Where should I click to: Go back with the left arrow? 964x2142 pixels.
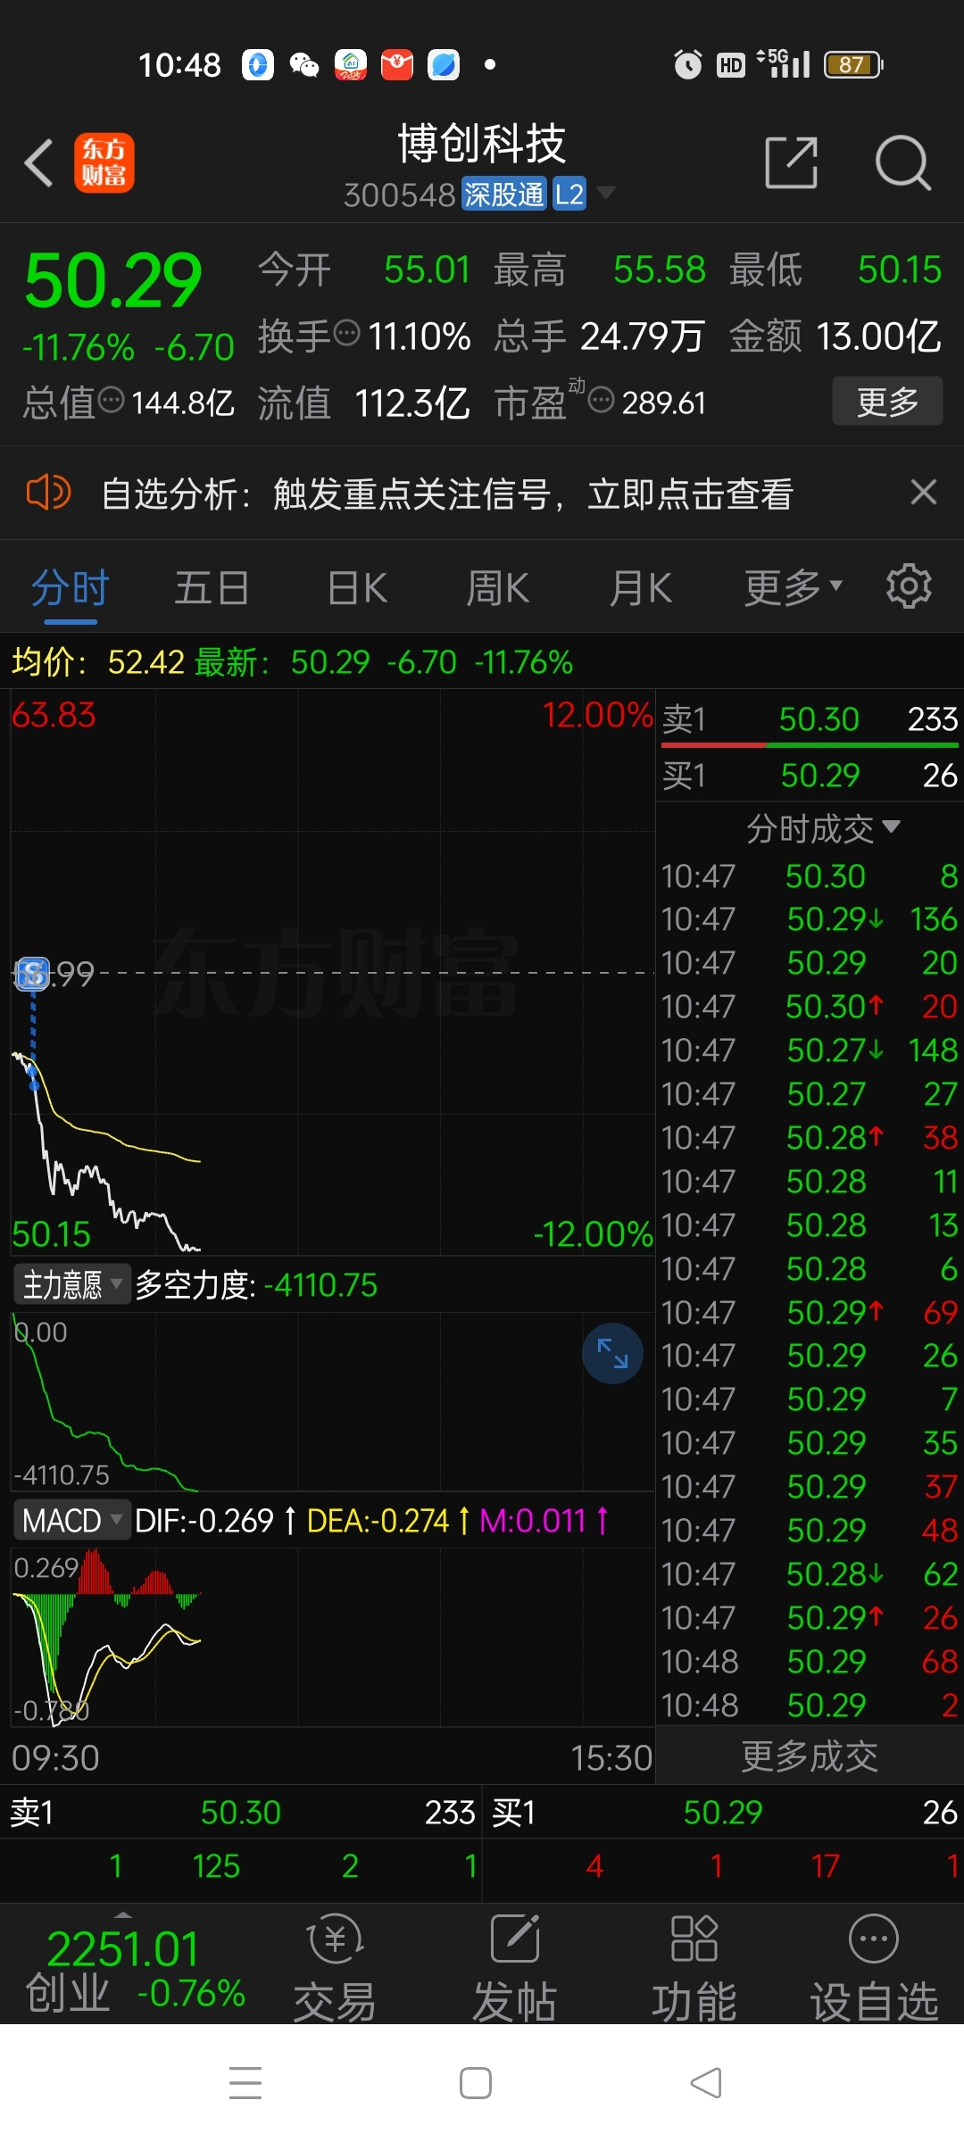tap(38, 162)
